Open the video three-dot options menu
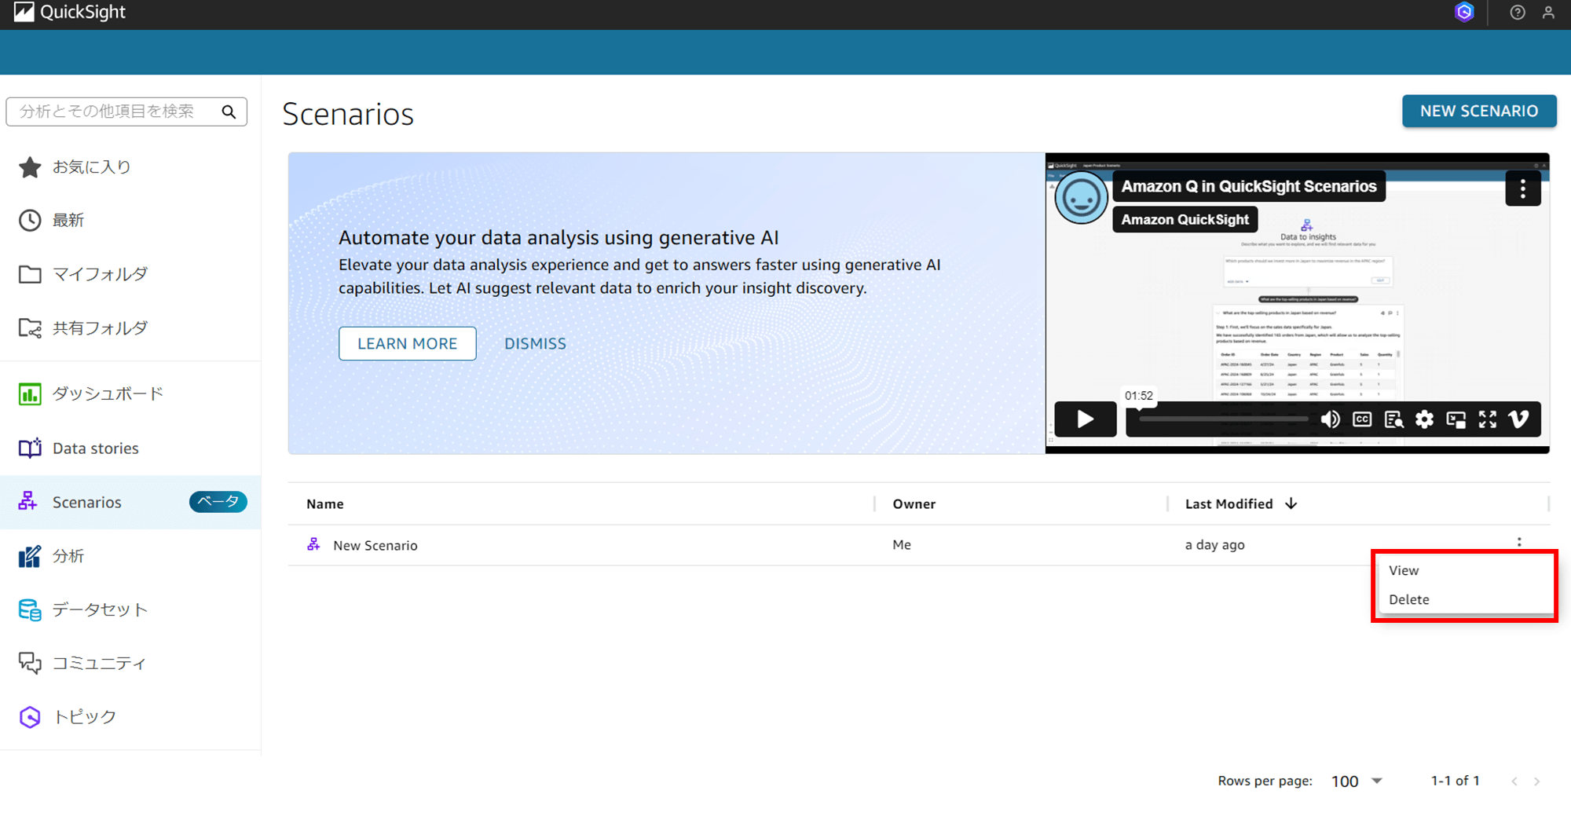The height and width of the screenshot is (816, 1571). click(x=1522, y=188)
